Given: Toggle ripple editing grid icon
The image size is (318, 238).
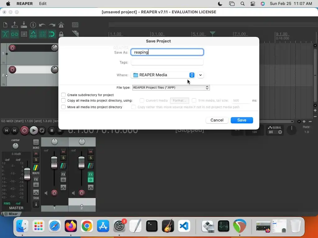Looking at the screenshot, I should click(x=24, y=34).
